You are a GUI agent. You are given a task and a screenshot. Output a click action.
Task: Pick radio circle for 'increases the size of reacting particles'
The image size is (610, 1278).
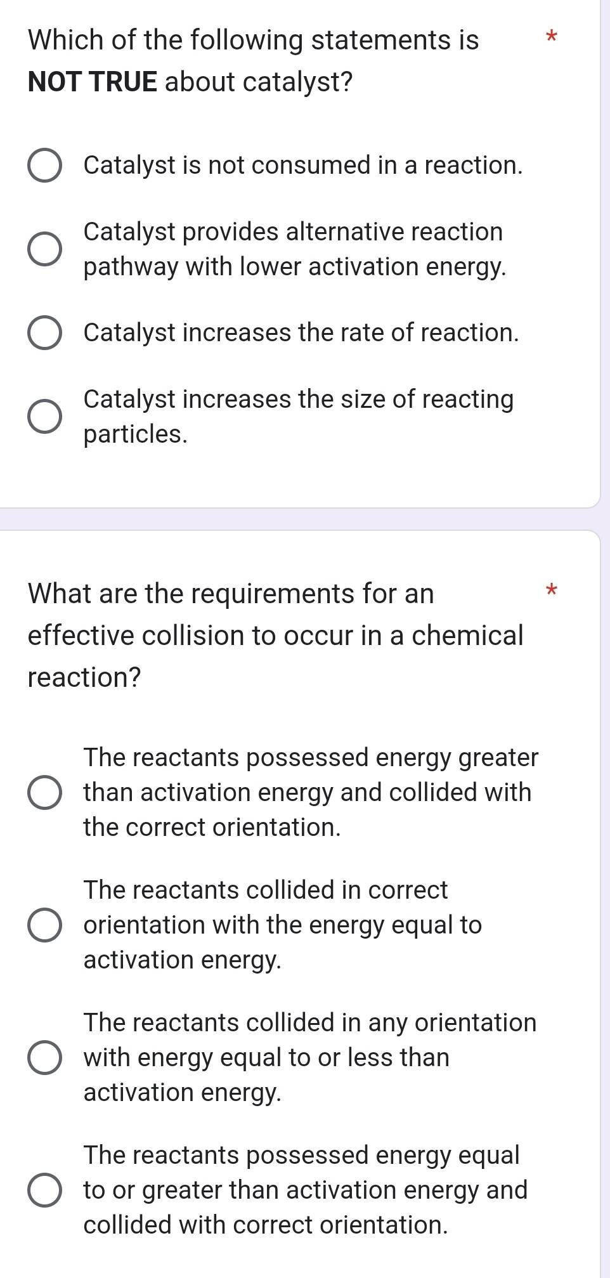click(x=45, y=417)
